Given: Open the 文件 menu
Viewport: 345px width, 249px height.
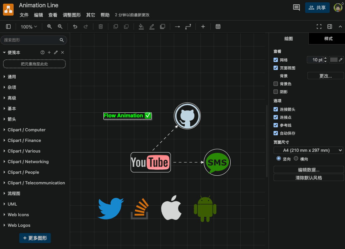Looking at the screenshot, I should pos(24,15).
